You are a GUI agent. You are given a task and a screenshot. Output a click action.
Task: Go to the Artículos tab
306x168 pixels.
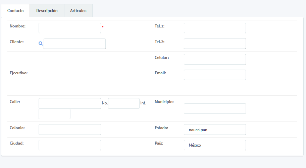point(78,11)
